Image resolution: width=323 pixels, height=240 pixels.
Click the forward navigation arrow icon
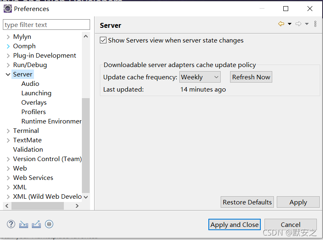pos(298,24)
